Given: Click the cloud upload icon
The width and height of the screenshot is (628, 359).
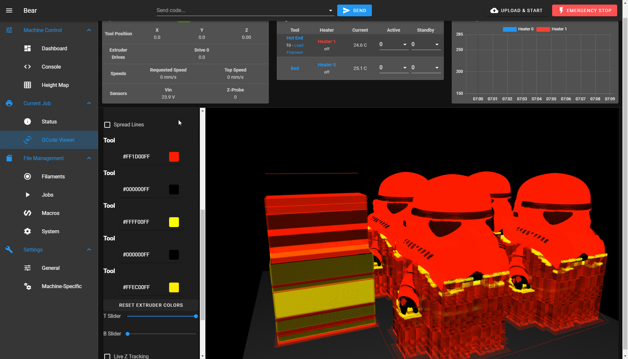Looking at the screenshot, I should point(494,10).
